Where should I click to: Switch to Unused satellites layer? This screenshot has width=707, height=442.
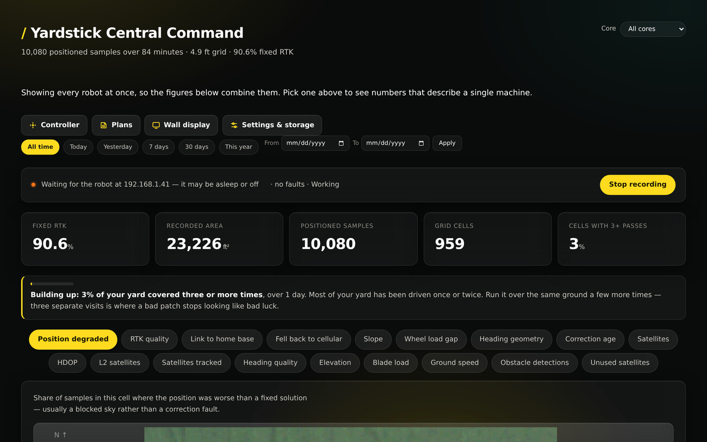click(620, 363)
